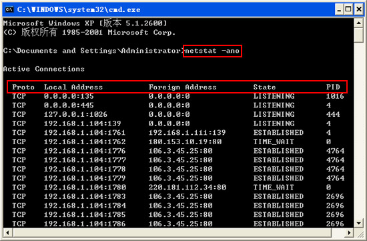Maximize the command prompt window
This screenshot has width=367, height=241.
(x=348, y=9)
